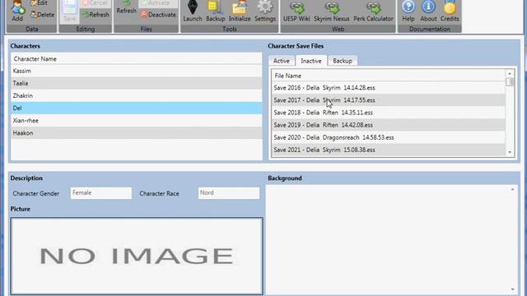The image size is (527, 296).
Task: Click inside the Background text area
Action: 388,240
